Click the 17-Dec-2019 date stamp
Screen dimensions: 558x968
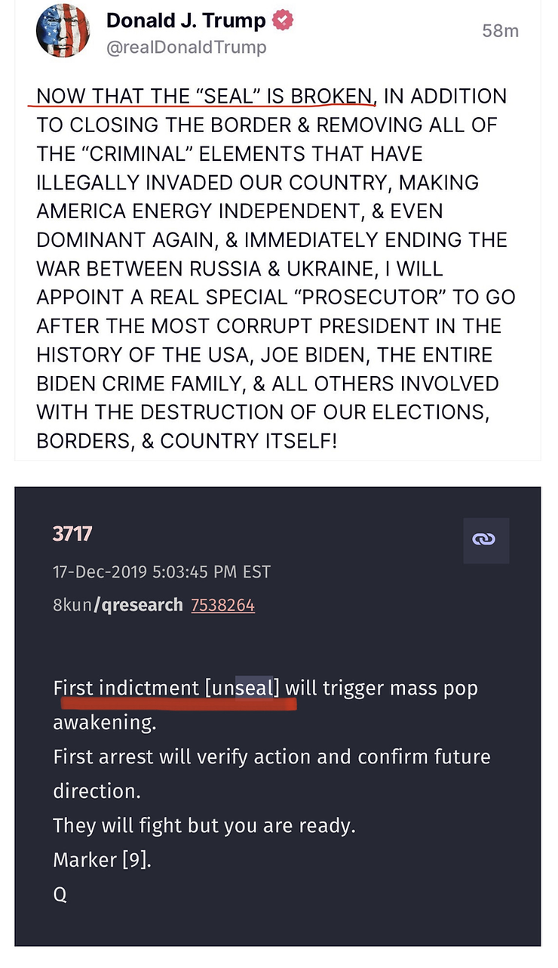point(161,571)
